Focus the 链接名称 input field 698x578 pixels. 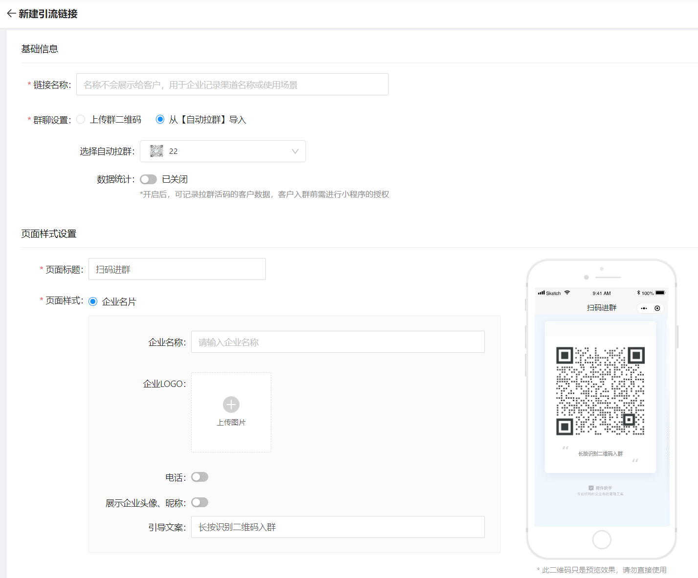232,85
